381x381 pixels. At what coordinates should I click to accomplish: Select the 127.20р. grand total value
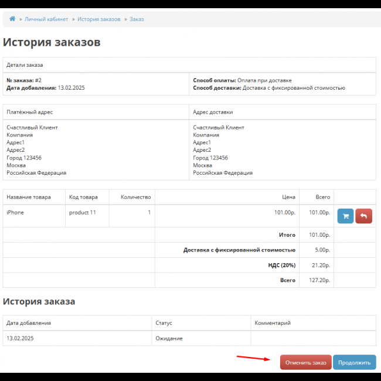(x=321, y=280)
